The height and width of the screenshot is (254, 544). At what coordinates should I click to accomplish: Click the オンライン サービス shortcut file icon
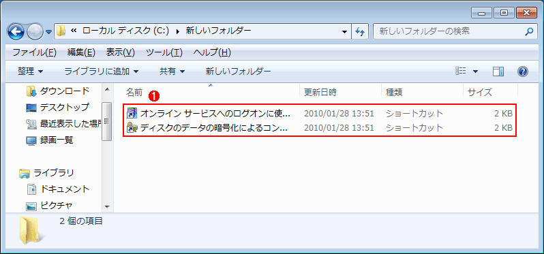pos(132,113)
